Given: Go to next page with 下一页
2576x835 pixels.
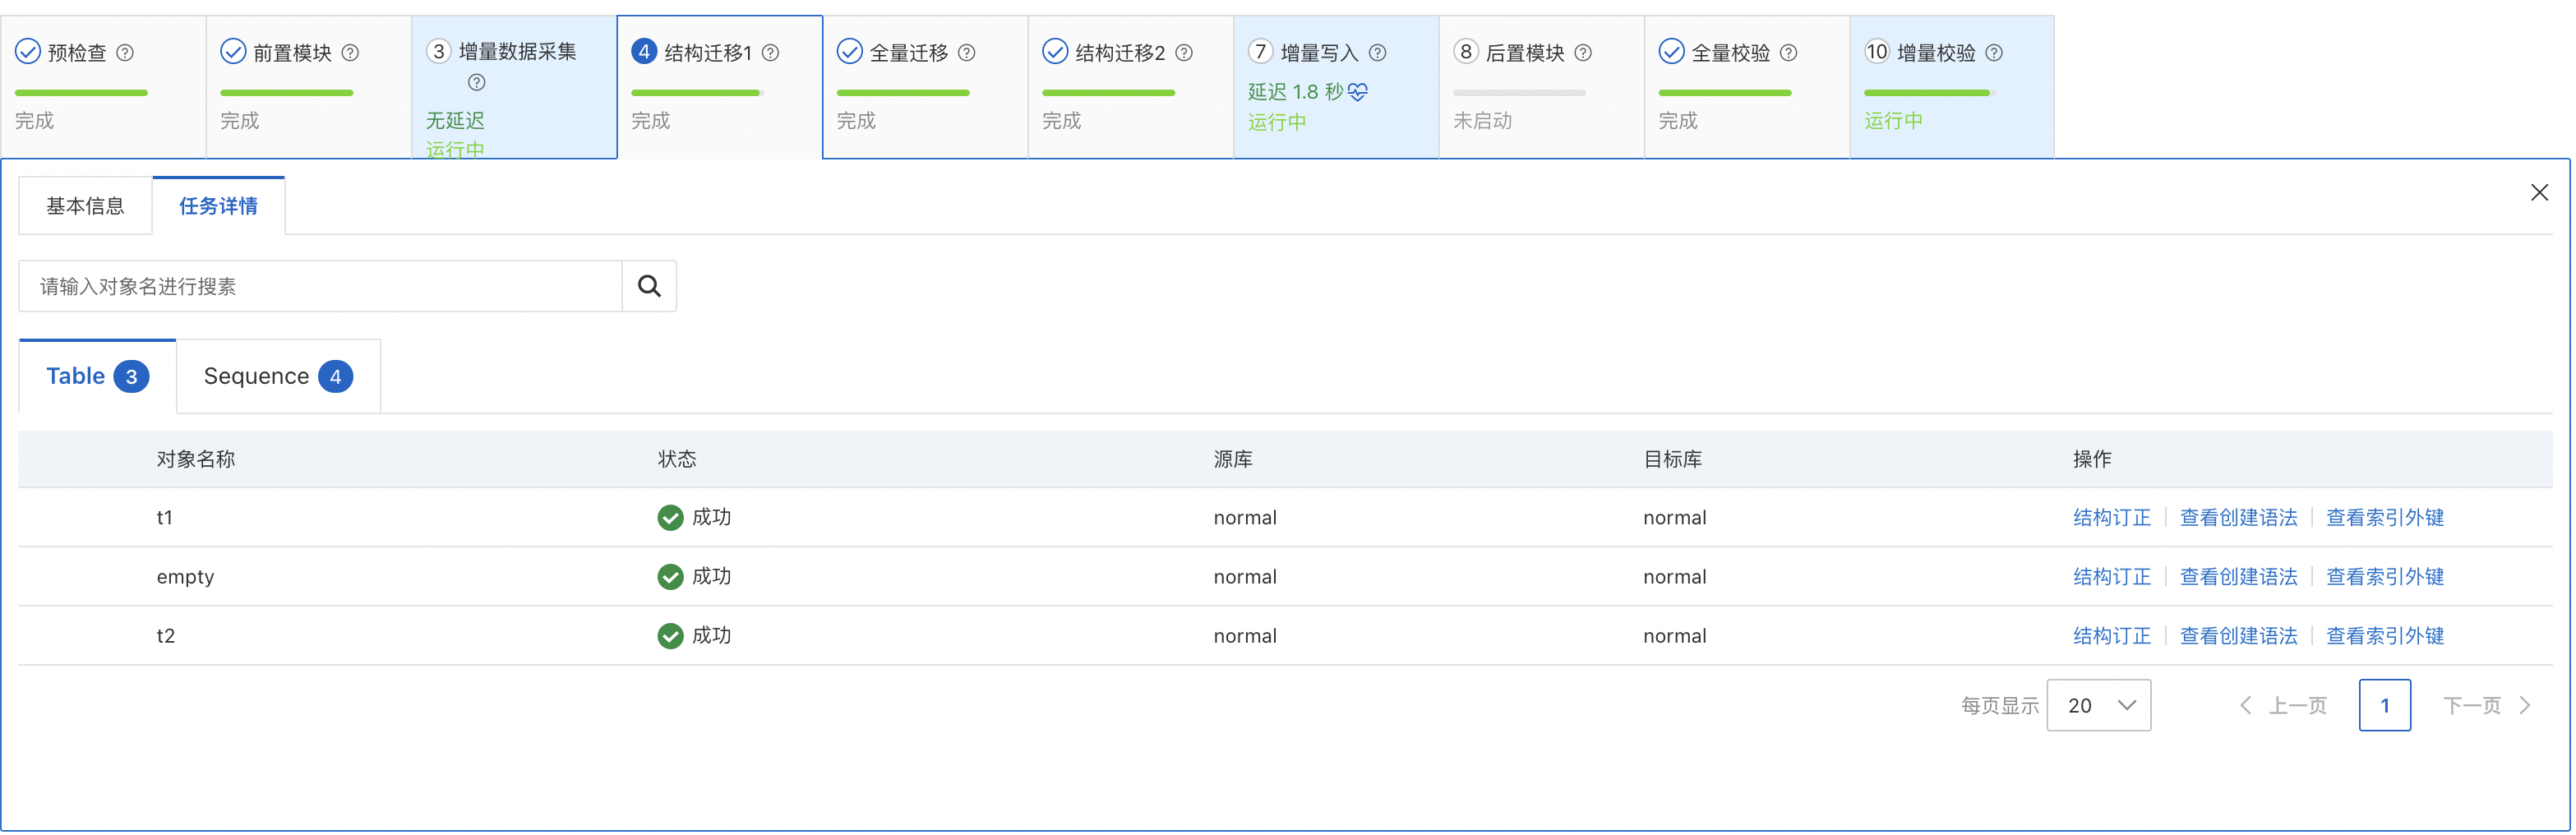Looking at the screenshot, I should [x=2487, y=706].
